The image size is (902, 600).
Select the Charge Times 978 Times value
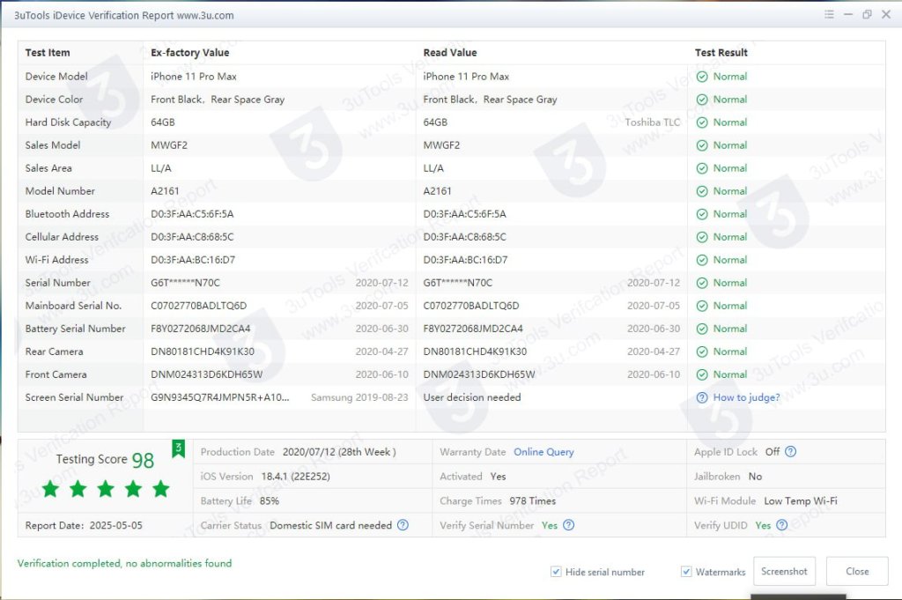(x=533, y=501)
